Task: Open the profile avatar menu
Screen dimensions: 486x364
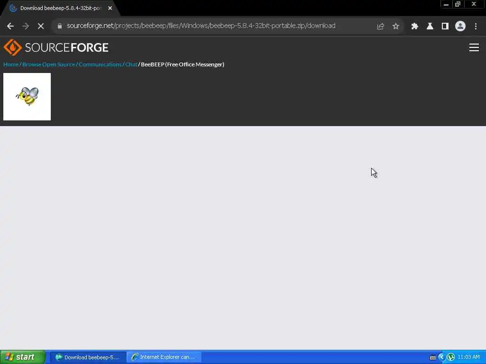Action: click(x=460, y=26)
